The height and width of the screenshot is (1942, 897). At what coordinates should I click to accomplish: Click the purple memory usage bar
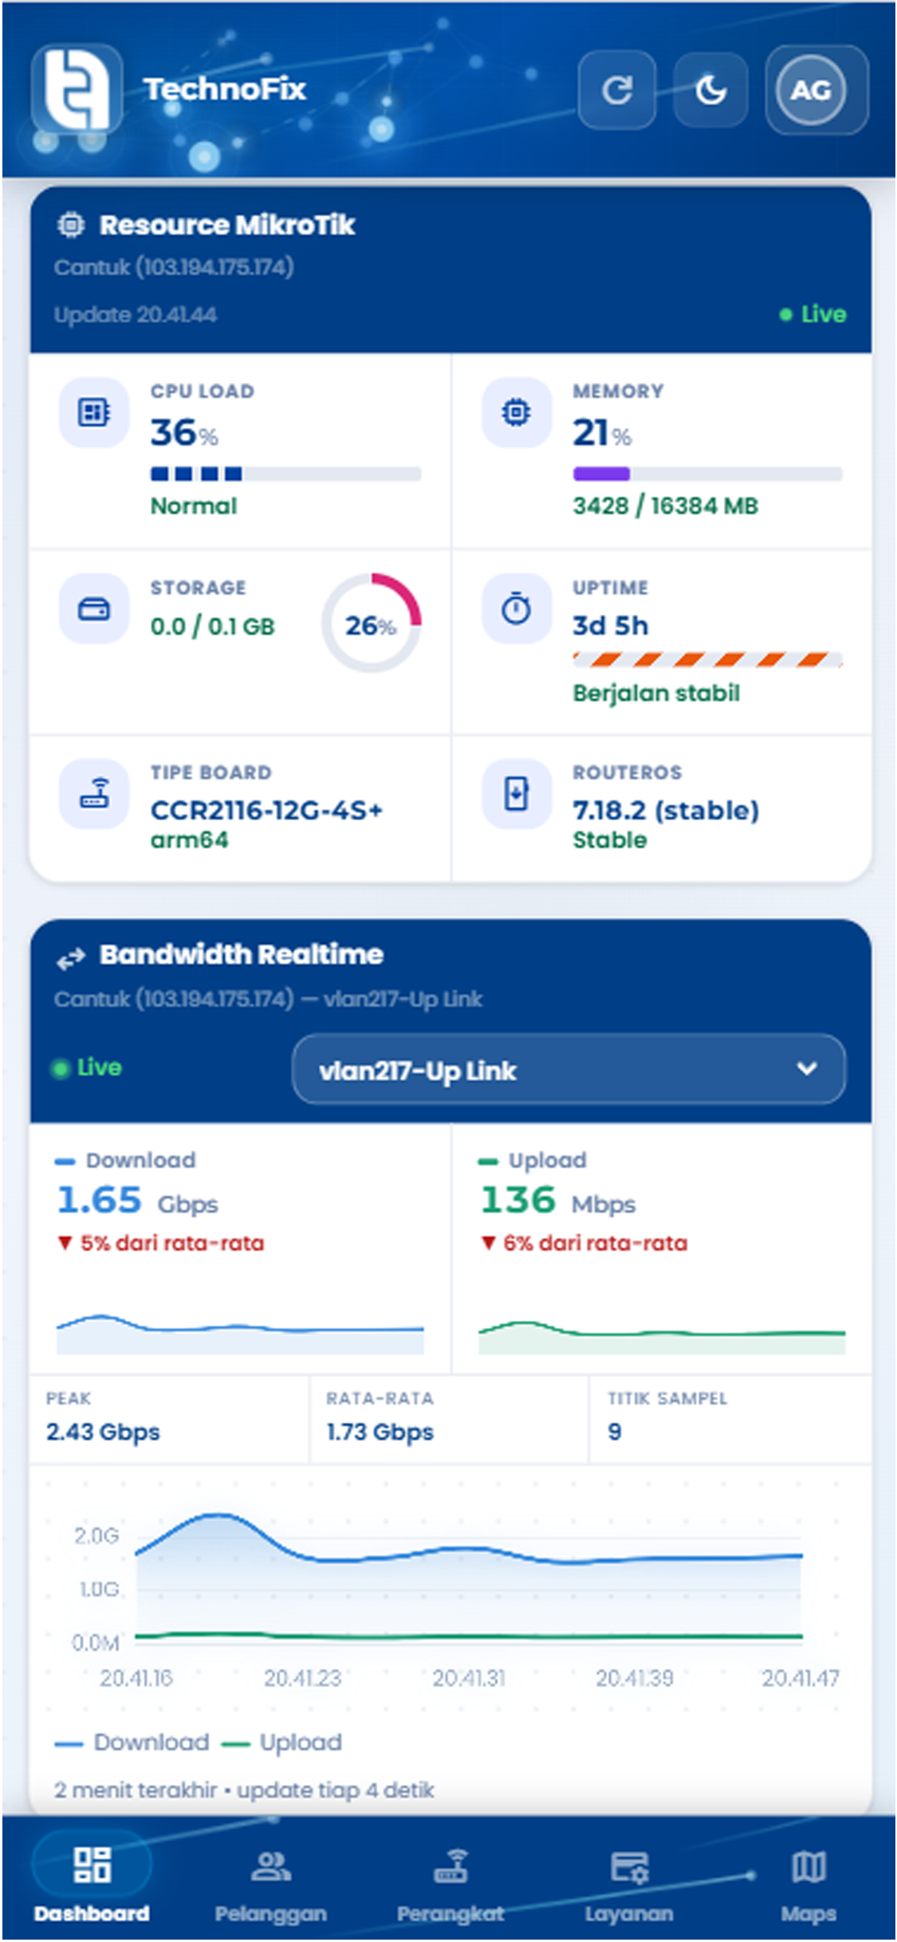click(x=601, y=474)
